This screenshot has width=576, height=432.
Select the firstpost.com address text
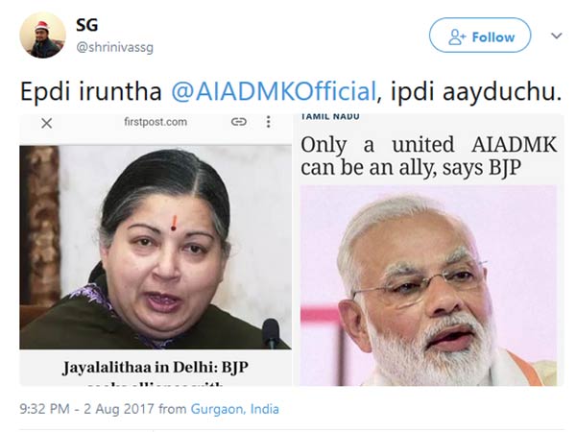(x=156, y=122)
